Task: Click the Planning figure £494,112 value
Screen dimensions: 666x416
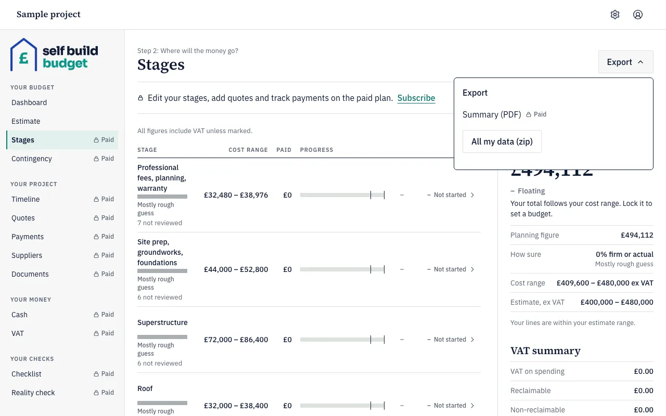Action: [637, 235]
